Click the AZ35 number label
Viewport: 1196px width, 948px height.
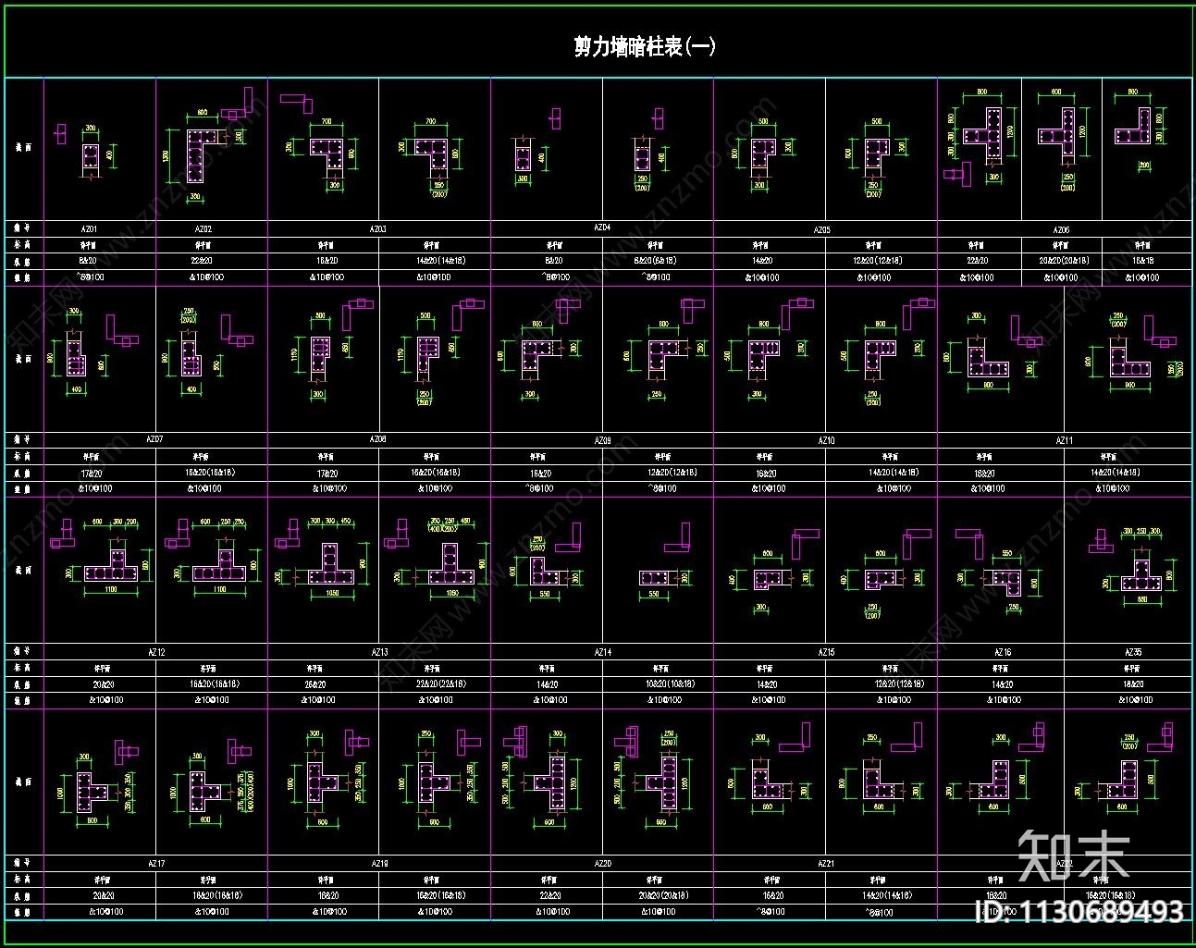tap(1133, 652)
